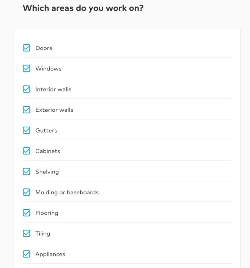The height and width of the screenshot is (268, 250).
Task: Uncheck the Windows checkbox
Action: tap(27, 69)
